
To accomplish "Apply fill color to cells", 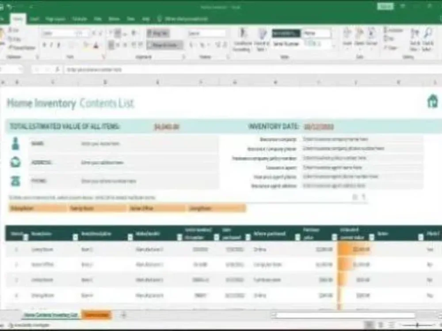I will [86, 45].
